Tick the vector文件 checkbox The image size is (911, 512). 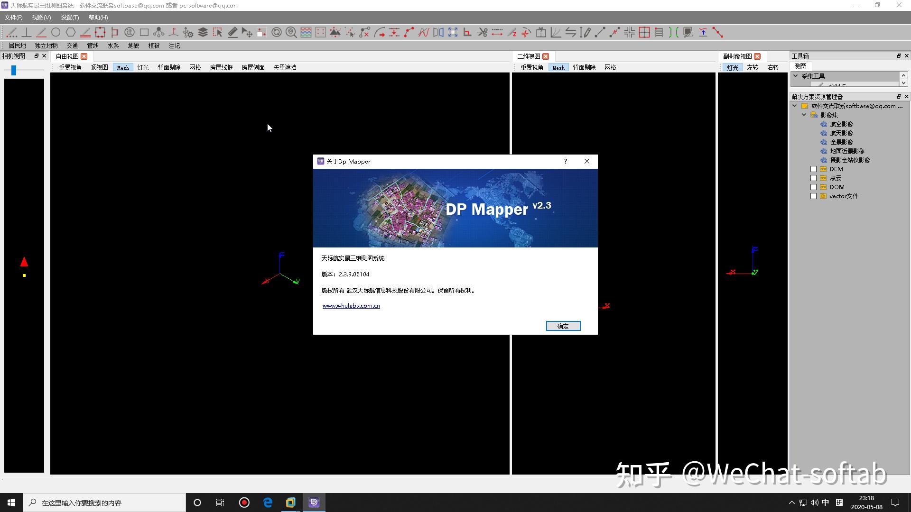(x=813, y=196)
